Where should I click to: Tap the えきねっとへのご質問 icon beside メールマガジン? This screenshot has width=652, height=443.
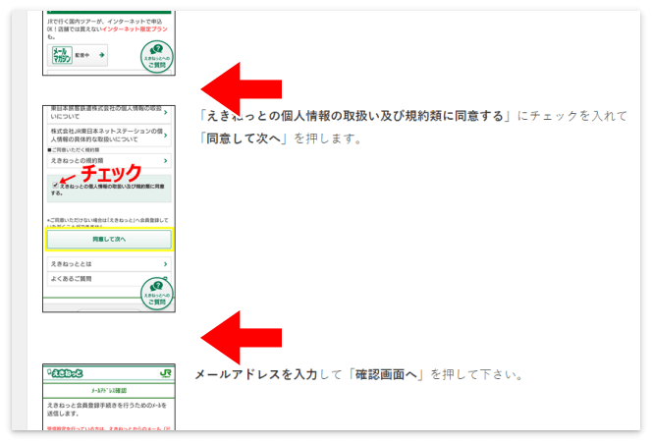tap(156, 57)
